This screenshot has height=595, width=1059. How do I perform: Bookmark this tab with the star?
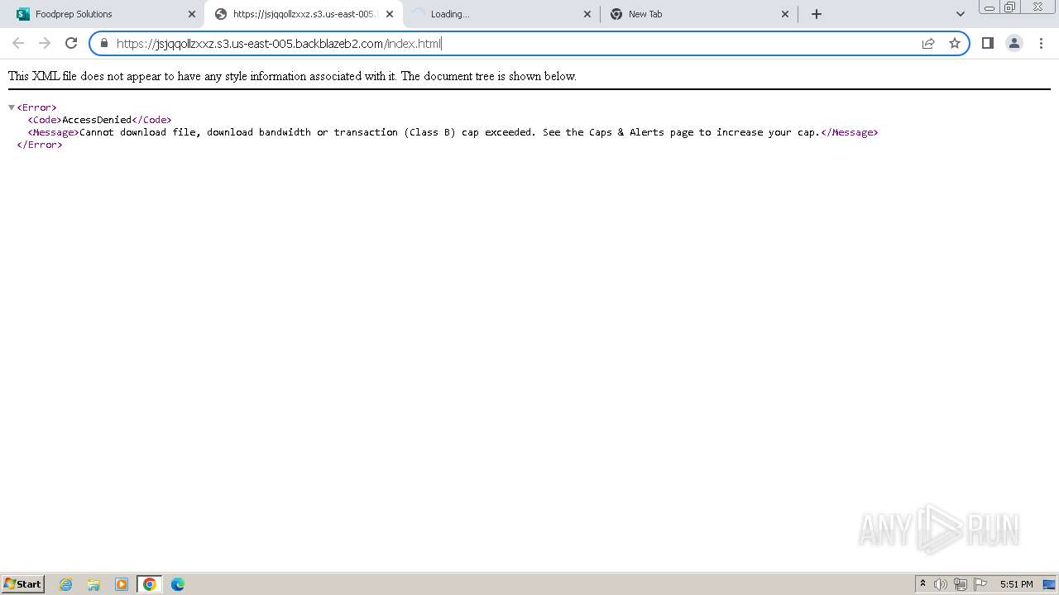tap(955, 43)
